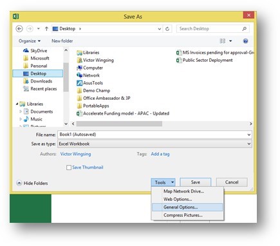Click the Cancel button
Image resolution: width=280 pixels, height=246 pixels.
pos(232,182)
